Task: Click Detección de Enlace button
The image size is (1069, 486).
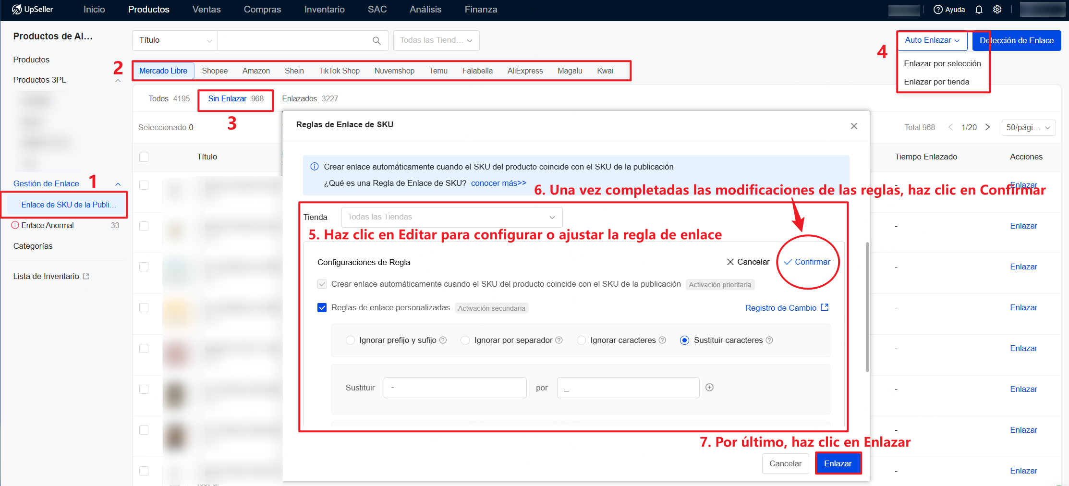Action: 1017,40
